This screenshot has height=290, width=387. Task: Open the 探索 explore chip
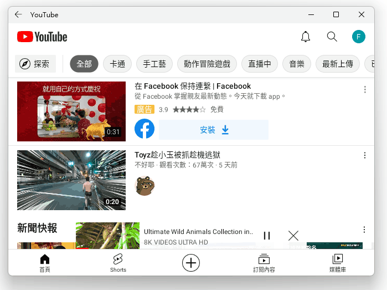(x=35, y=64)
